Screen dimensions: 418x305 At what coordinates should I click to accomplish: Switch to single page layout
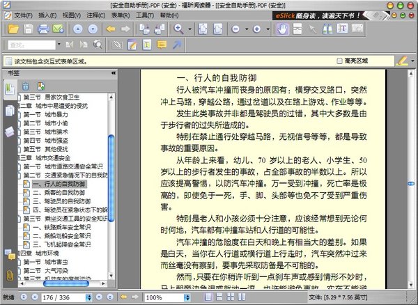pos(208,297)
